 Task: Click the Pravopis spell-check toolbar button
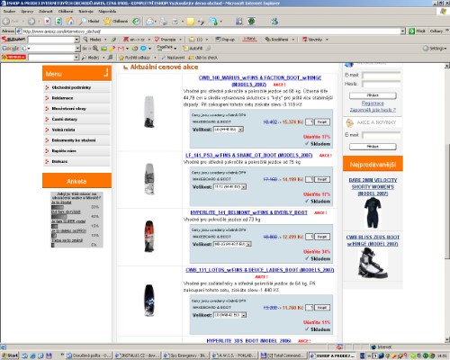pyautogui.click(x=166, y=40)
